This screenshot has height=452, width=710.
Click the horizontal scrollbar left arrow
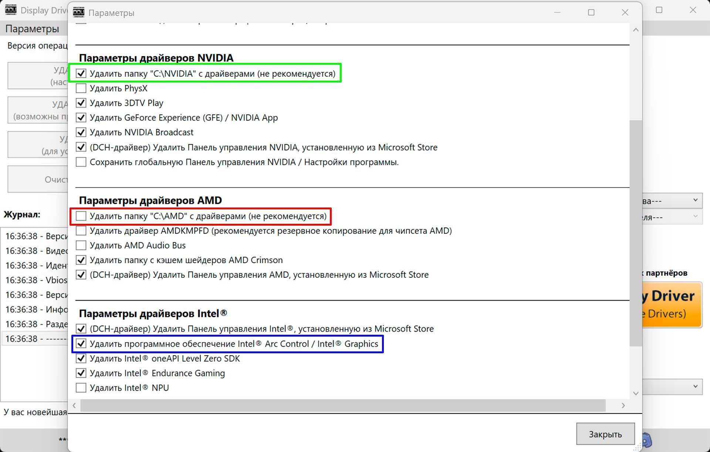(x=74, y=405)
